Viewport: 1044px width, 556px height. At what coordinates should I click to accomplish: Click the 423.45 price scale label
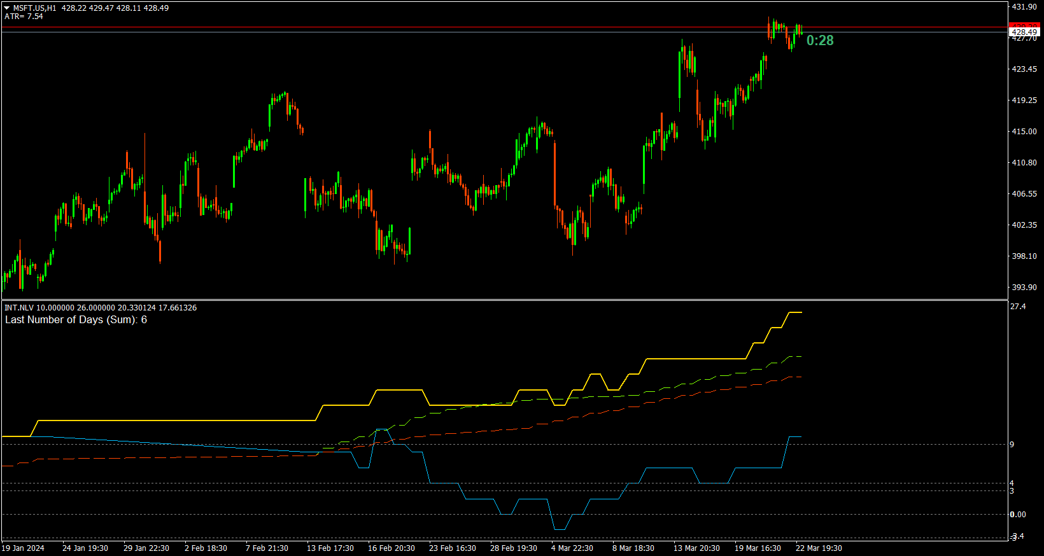coord(1024,69)
